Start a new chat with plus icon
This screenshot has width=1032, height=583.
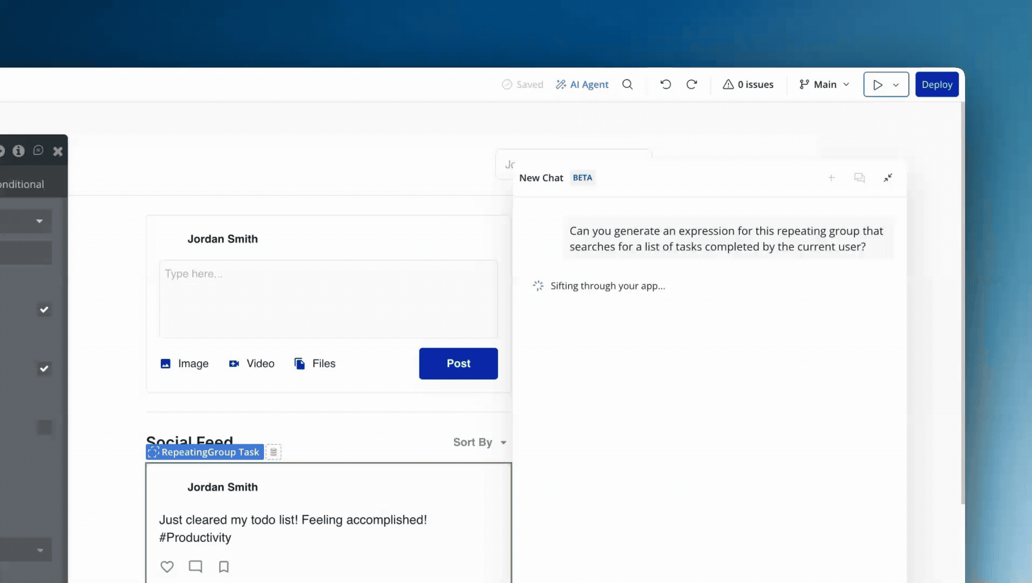(x=831, y=178)
